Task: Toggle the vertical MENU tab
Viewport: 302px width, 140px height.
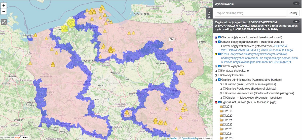Action: pyautogui.click(x=209, y=14)
